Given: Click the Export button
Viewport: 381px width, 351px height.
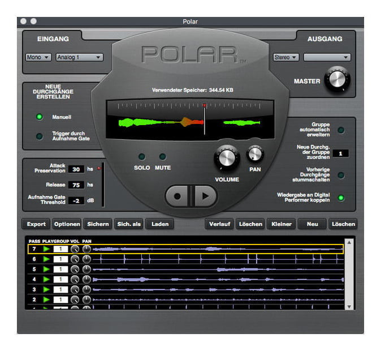Looking at the screenshot, I should tap(36, 224).
